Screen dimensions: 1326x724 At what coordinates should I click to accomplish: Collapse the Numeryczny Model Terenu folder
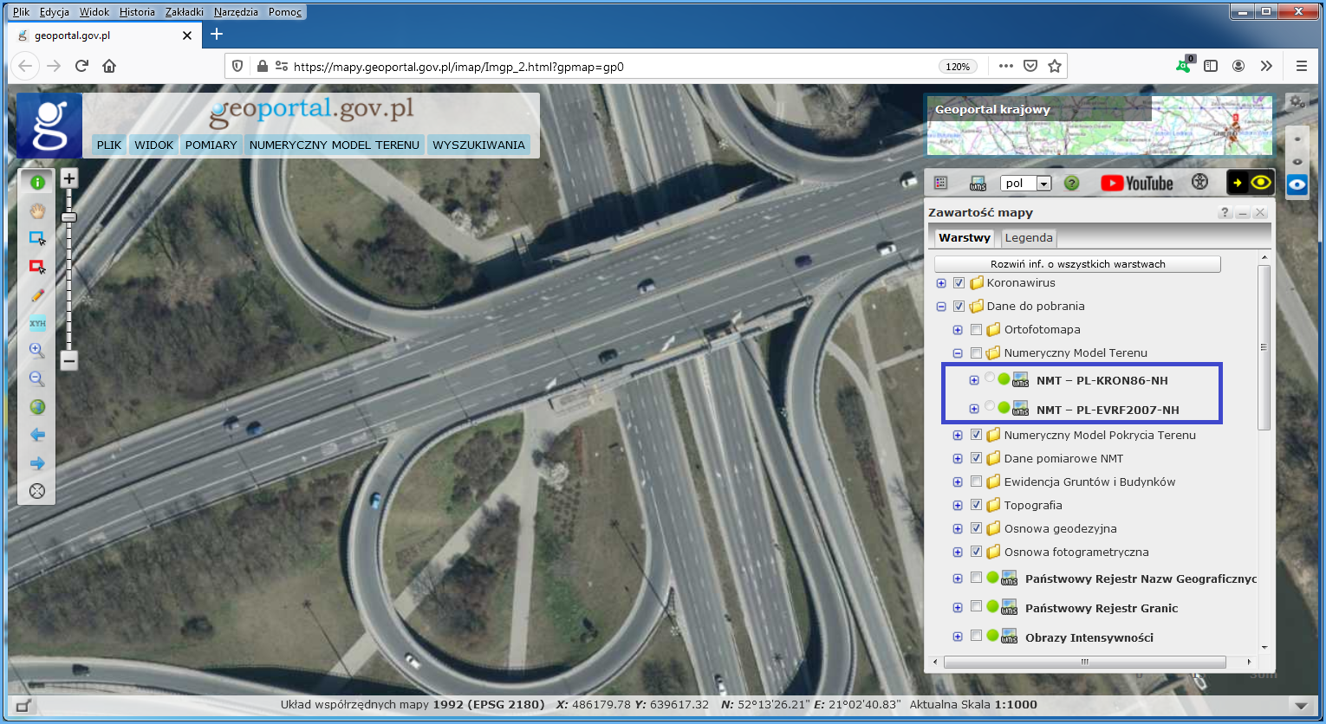(958, 353)
